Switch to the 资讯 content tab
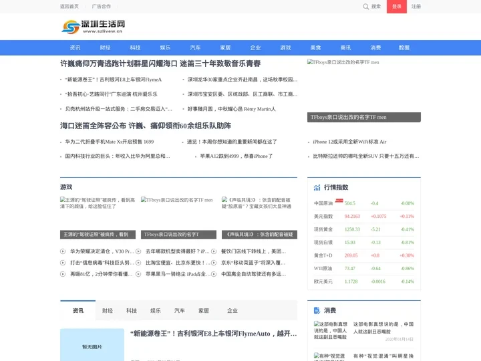Screen dimensions: 481x361 point(78,311)
